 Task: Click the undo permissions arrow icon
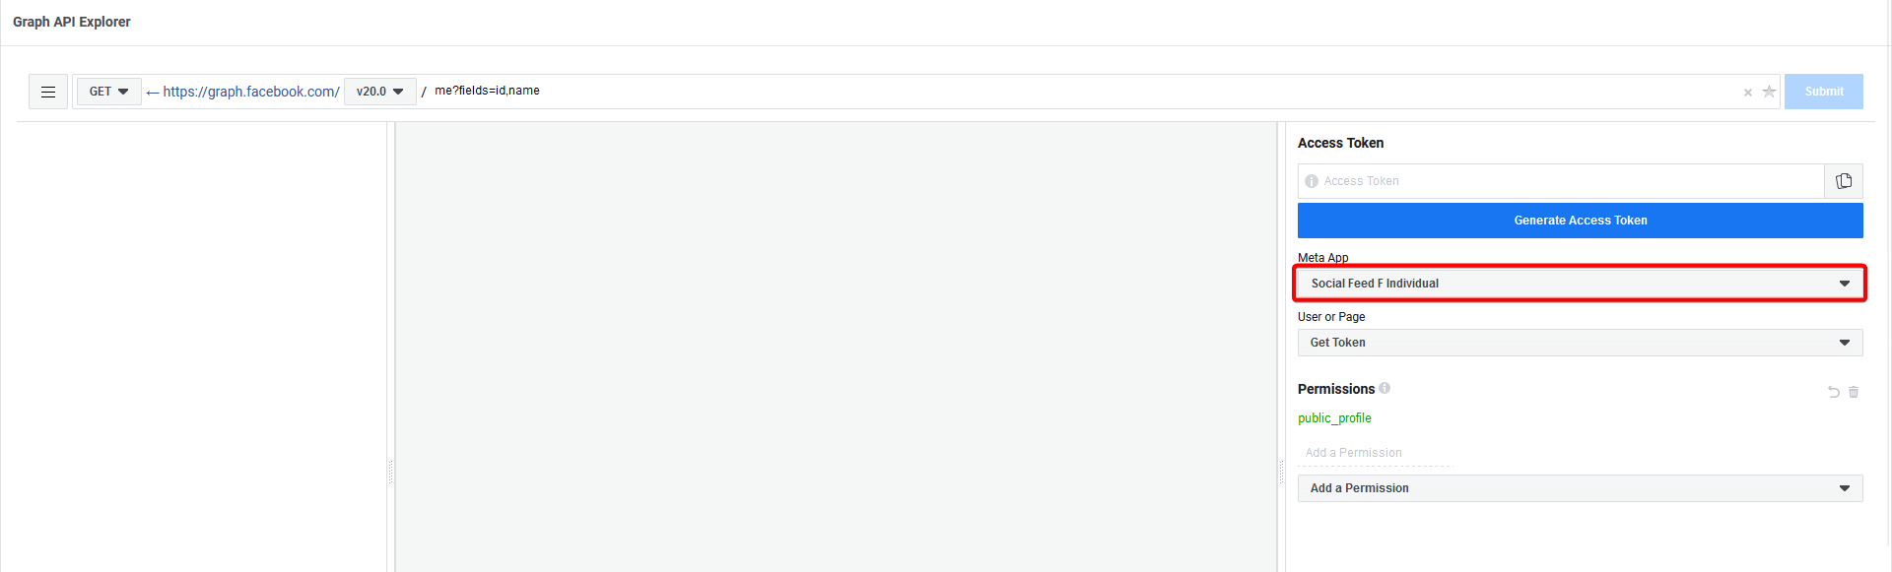click(x=1834, y=392)
